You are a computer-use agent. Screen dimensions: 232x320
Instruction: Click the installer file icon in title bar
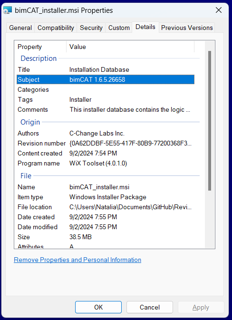tap(8, 10)
